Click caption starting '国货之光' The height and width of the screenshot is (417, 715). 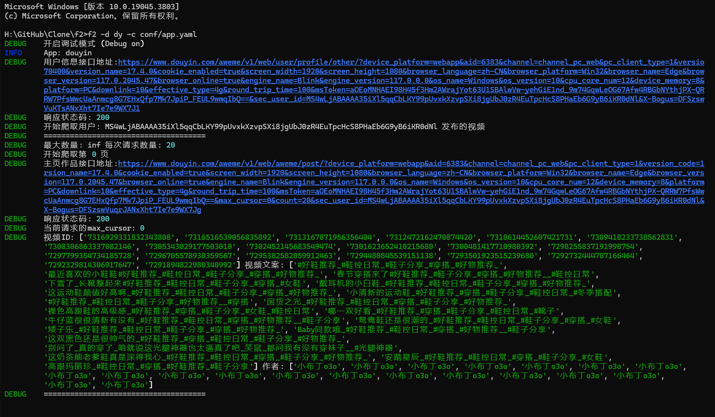[387, 302]
